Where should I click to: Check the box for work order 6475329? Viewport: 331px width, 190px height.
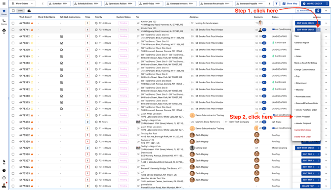point(13,148)
